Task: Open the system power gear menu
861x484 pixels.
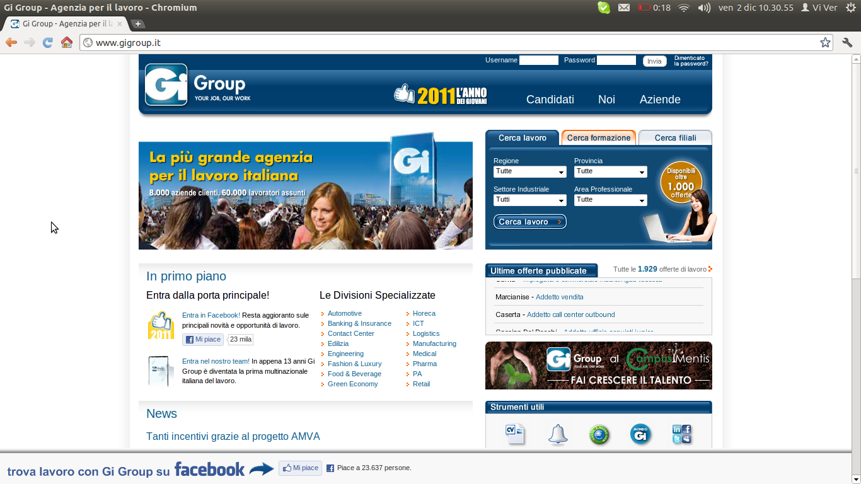Action: click(850, 8)
